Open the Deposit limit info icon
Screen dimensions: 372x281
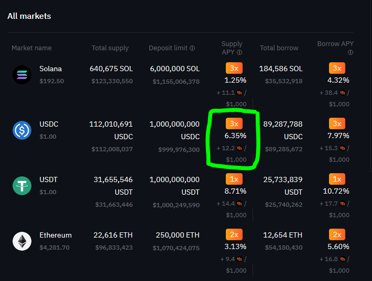192,48
